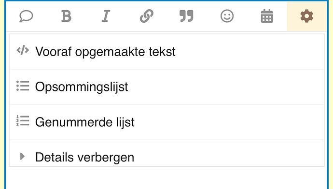Select Details verbergen menu entry
Screen dimensions: 333x189
(166, 153)
